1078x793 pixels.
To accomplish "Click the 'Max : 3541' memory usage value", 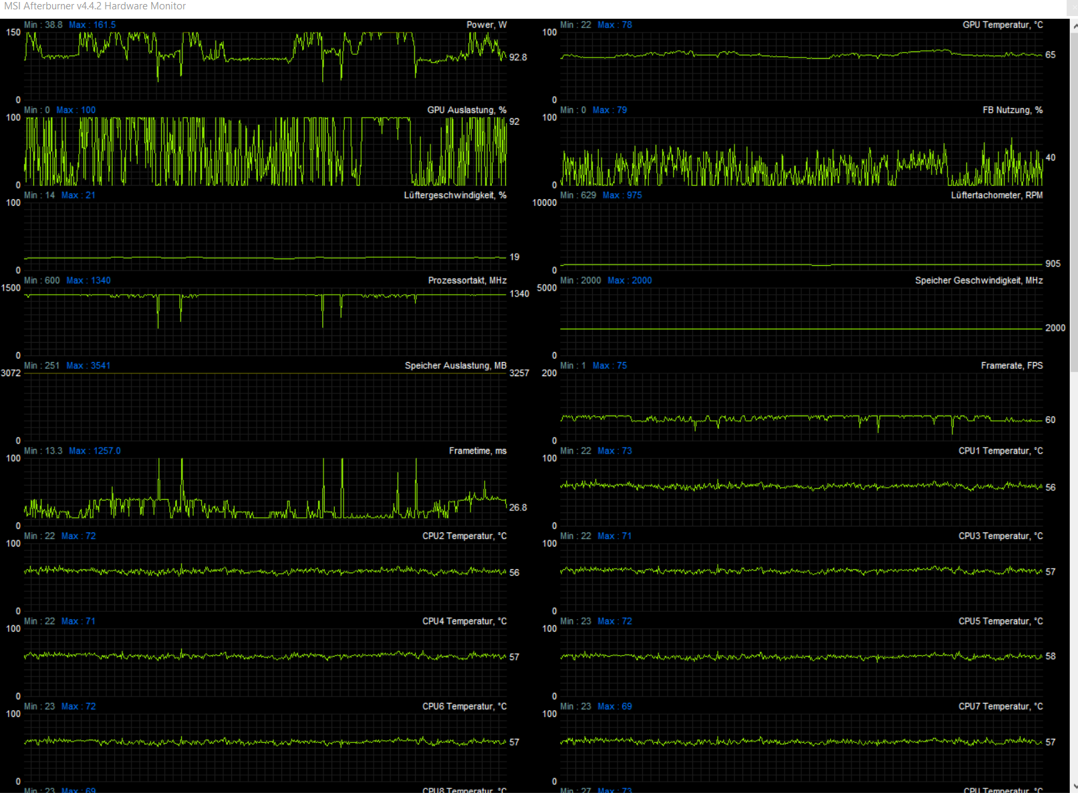I will click(x=88, y=365).
